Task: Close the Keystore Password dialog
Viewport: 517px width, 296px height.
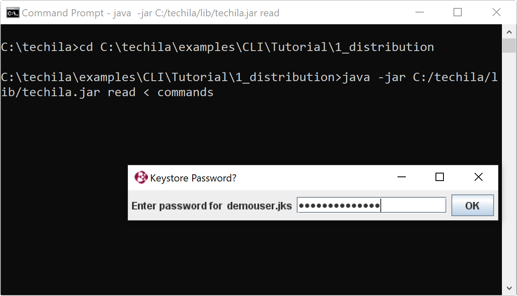Action: tap(479, 177)
